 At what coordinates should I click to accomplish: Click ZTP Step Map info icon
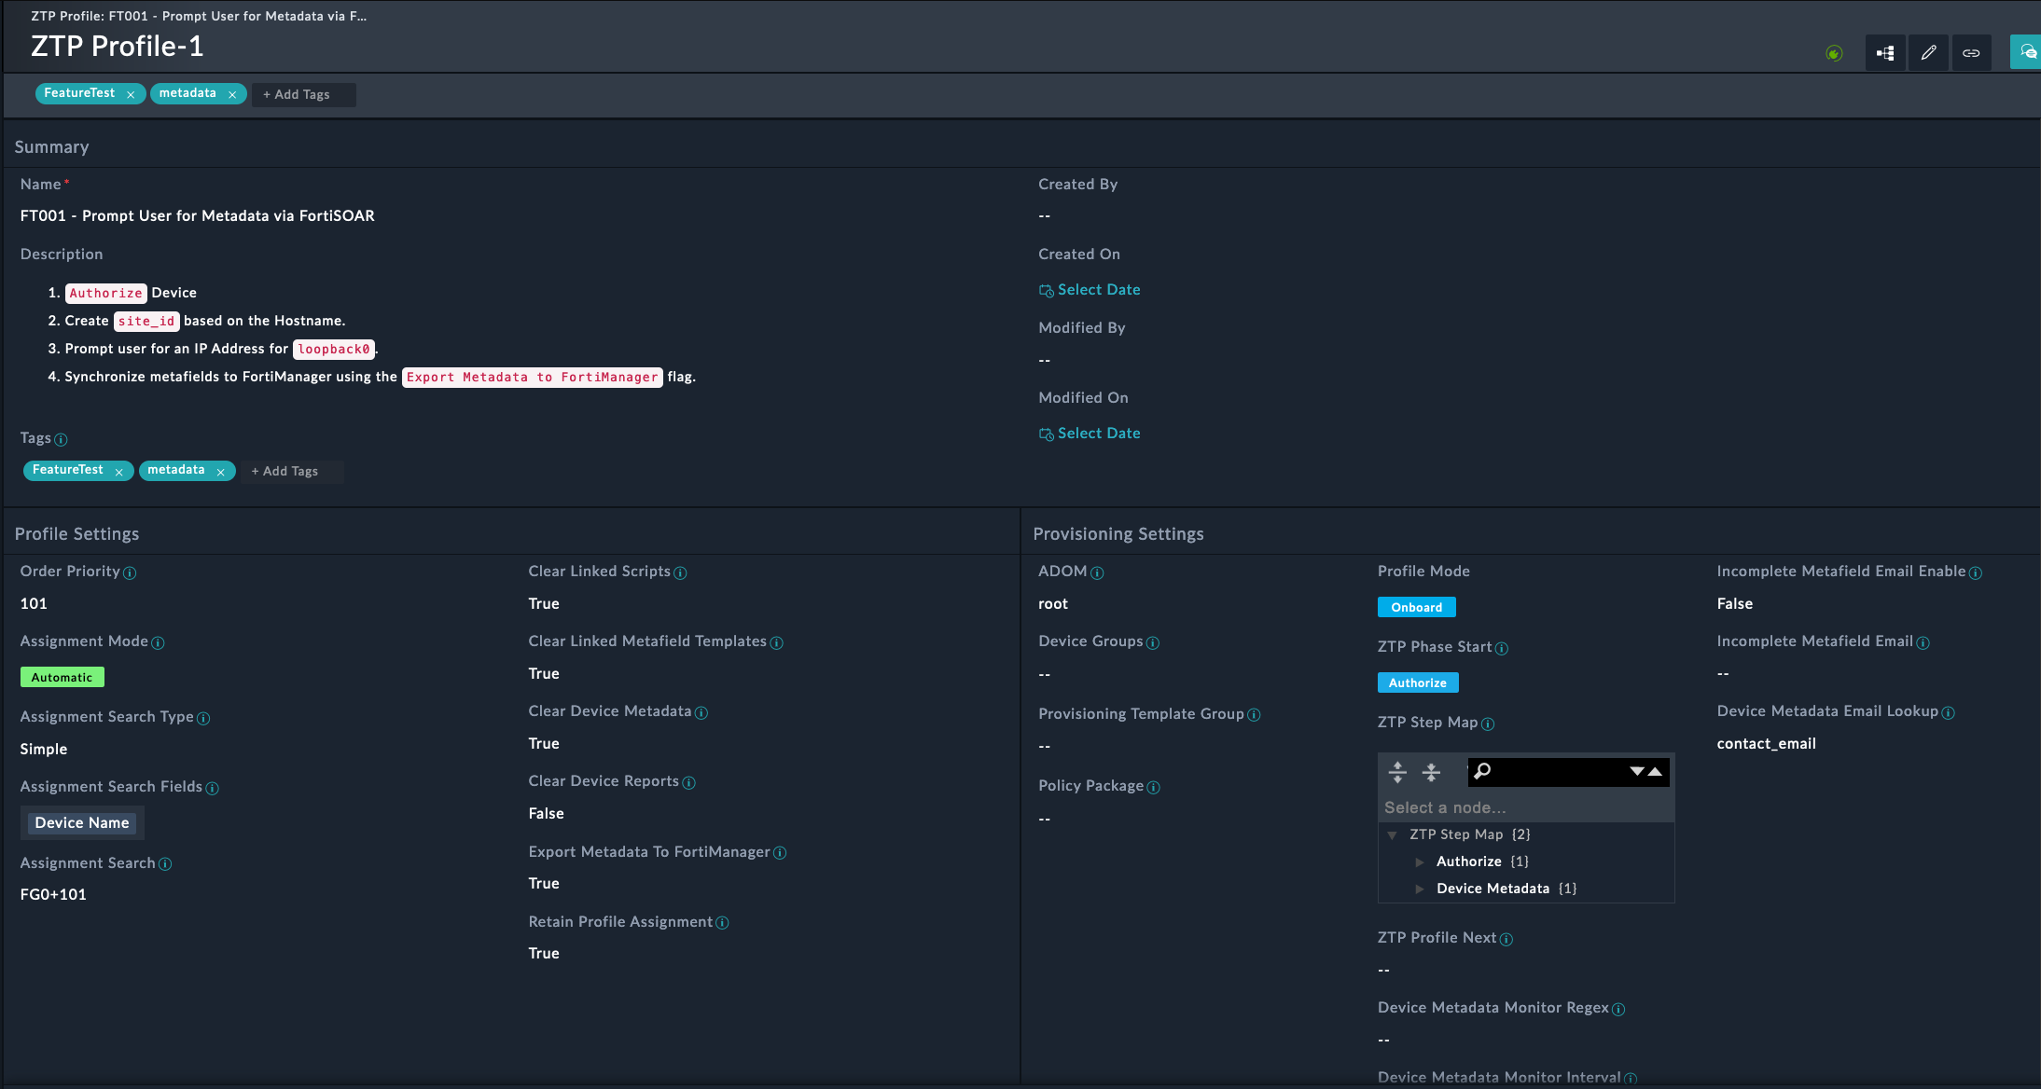click(x=1488, y=724)
